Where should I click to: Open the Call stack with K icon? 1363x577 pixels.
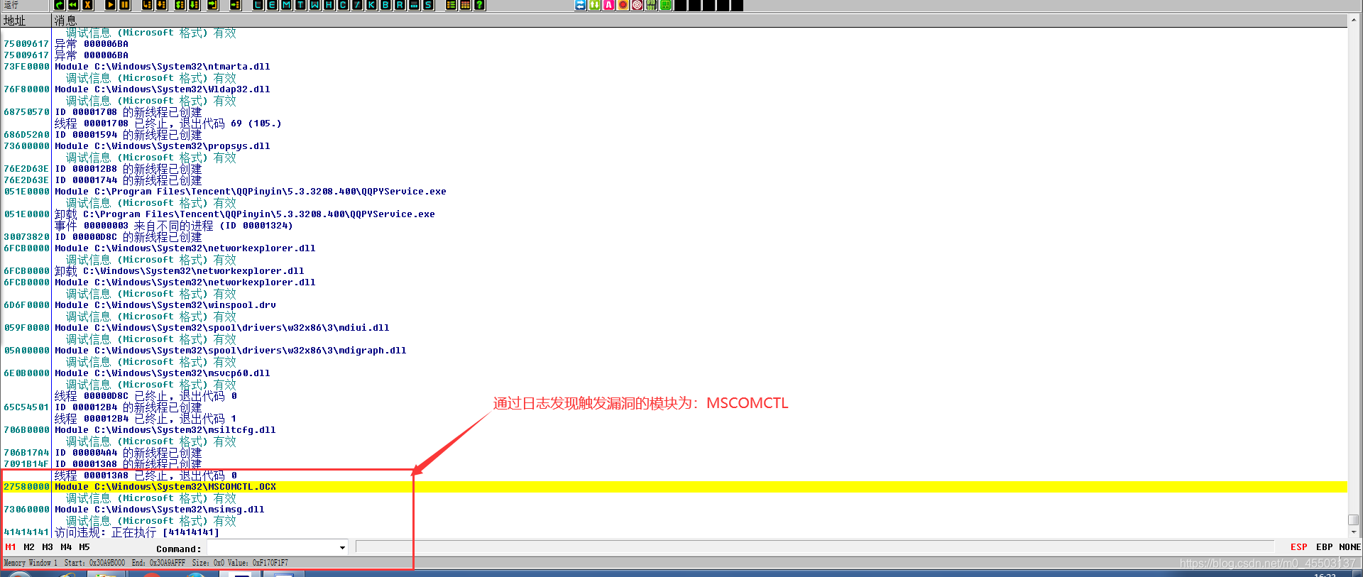[371, 5]
